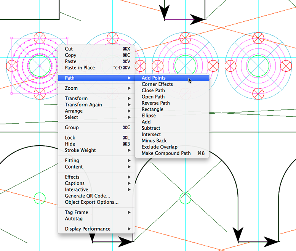The image size is (296, 251).
Task: Choose Cut from the context menu
Action: point(96,49)
